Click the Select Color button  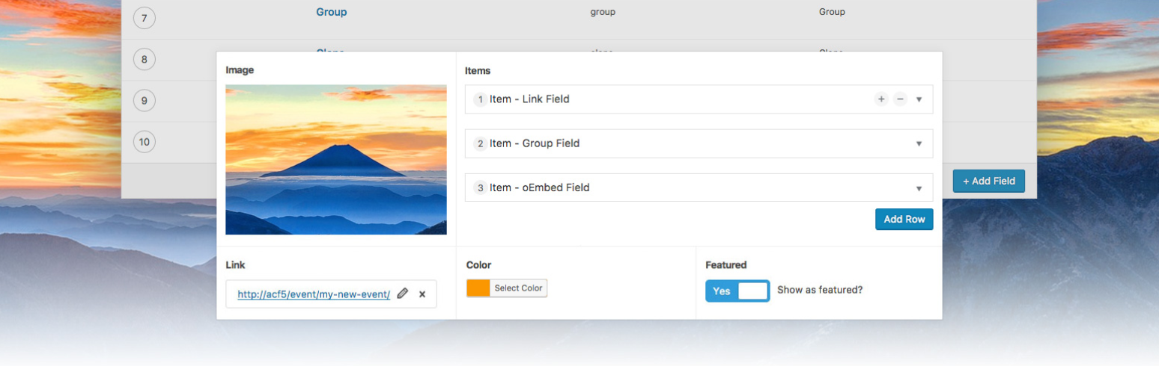tap(518, 288)
